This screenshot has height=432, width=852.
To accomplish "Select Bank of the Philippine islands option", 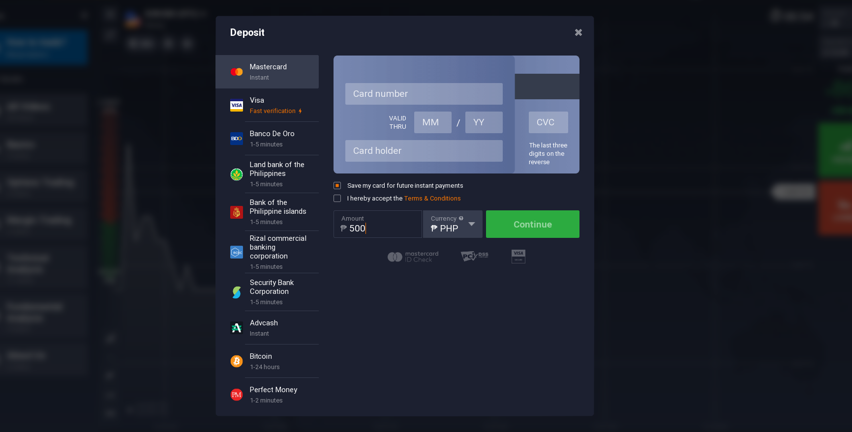I will [x=267, y=212].
